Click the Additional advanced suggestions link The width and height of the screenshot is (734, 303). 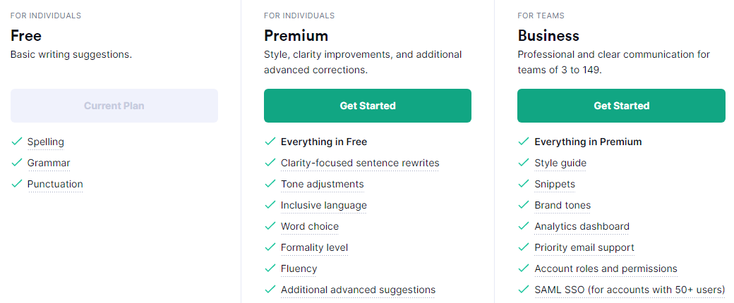(x=358, y=290)
